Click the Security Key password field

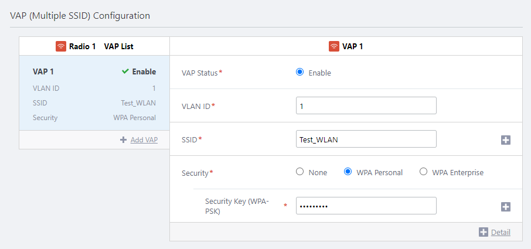pos(366,206)
